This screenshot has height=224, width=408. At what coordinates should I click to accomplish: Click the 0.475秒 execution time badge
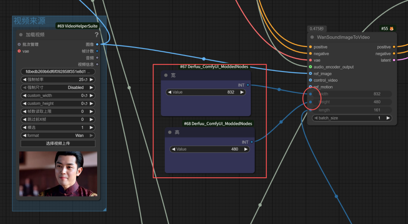pos(317,29)
